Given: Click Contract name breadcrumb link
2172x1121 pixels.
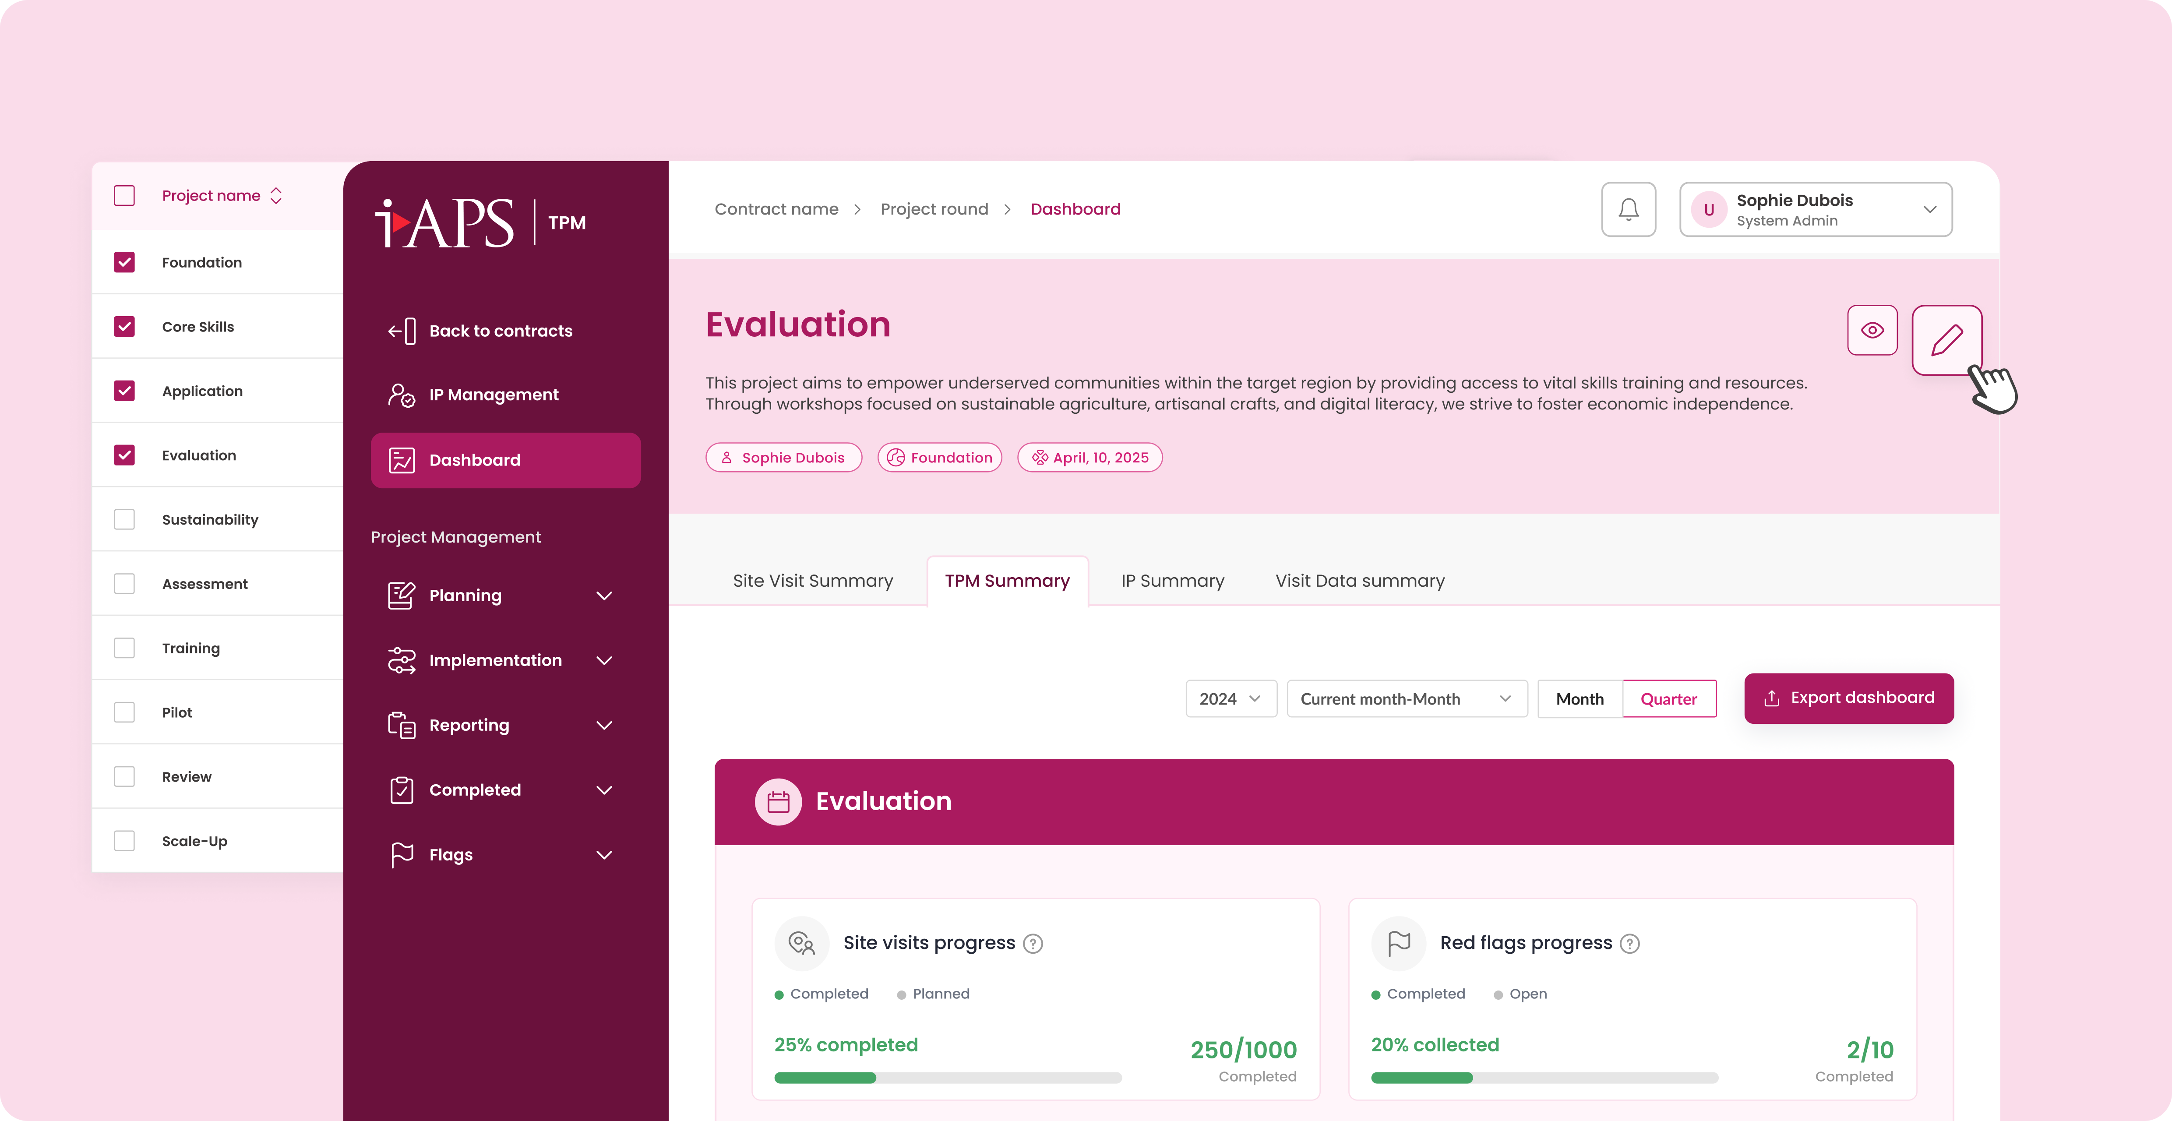Looking at the screenshot, I should point(776,209).
